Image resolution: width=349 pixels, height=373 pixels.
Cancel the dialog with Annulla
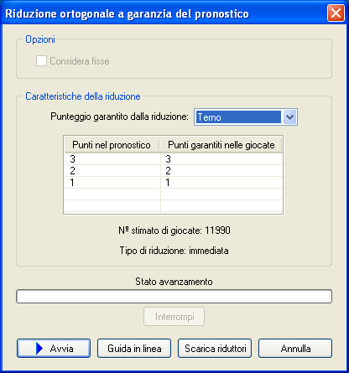(x=295, y=349)
